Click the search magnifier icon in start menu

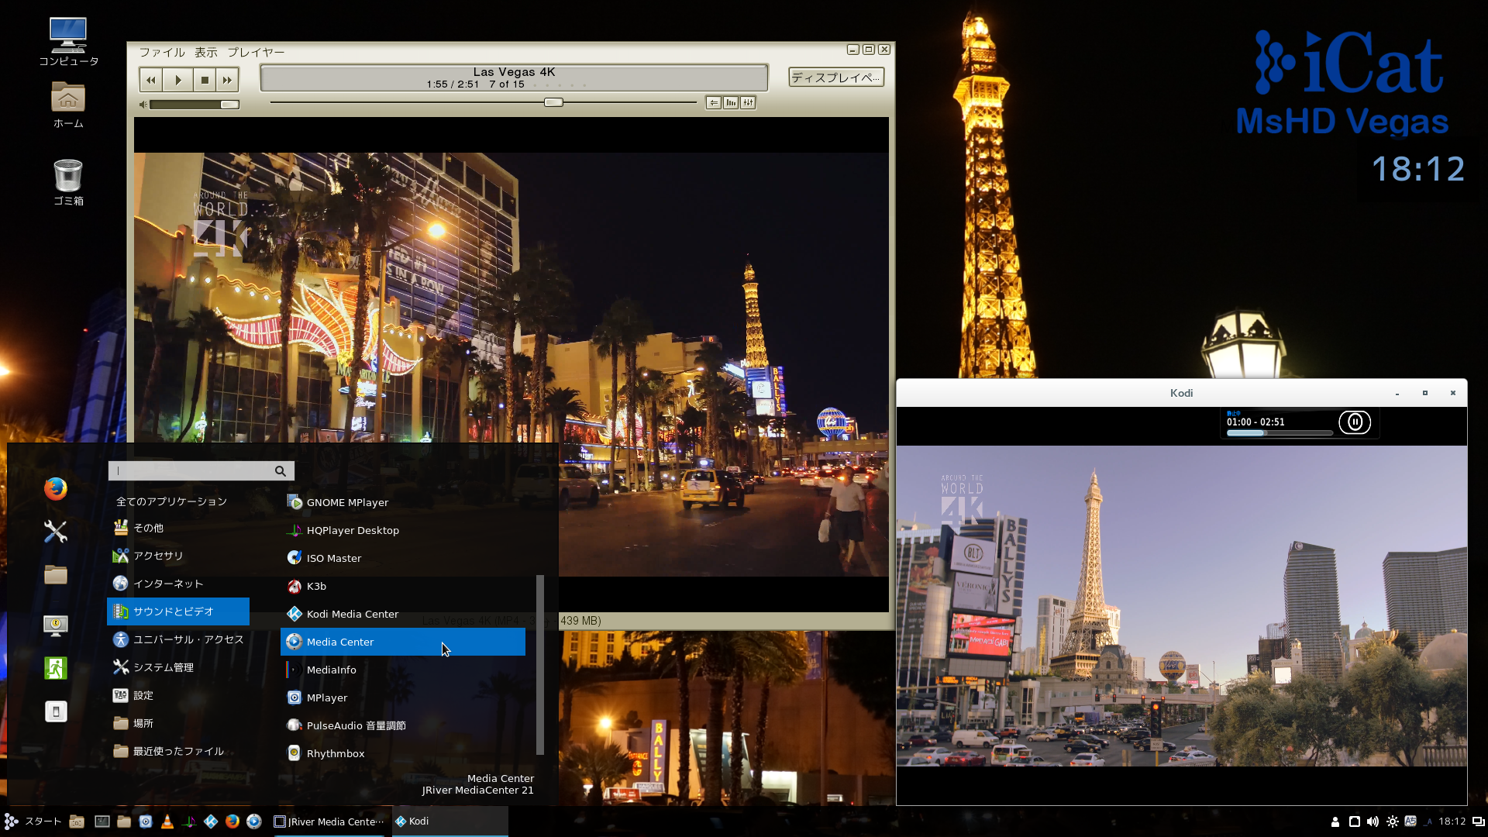pos(281,470)
